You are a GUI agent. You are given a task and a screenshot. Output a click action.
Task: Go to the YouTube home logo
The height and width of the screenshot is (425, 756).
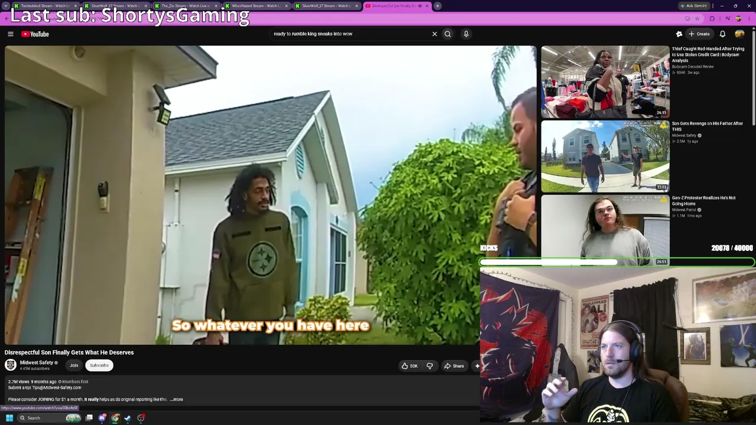tap(35, 34)
